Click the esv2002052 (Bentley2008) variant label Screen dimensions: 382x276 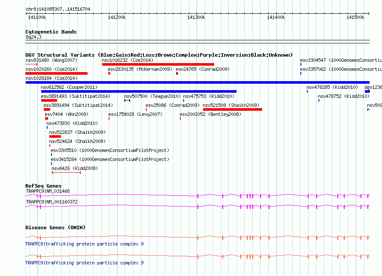coord(210,114)
